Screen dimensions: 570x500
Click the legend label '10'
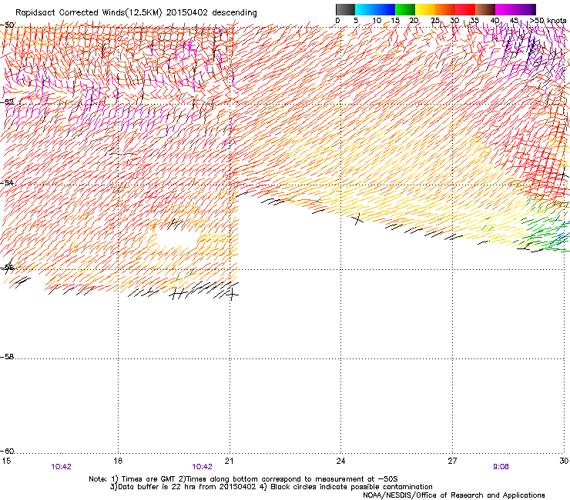(377, 21)
